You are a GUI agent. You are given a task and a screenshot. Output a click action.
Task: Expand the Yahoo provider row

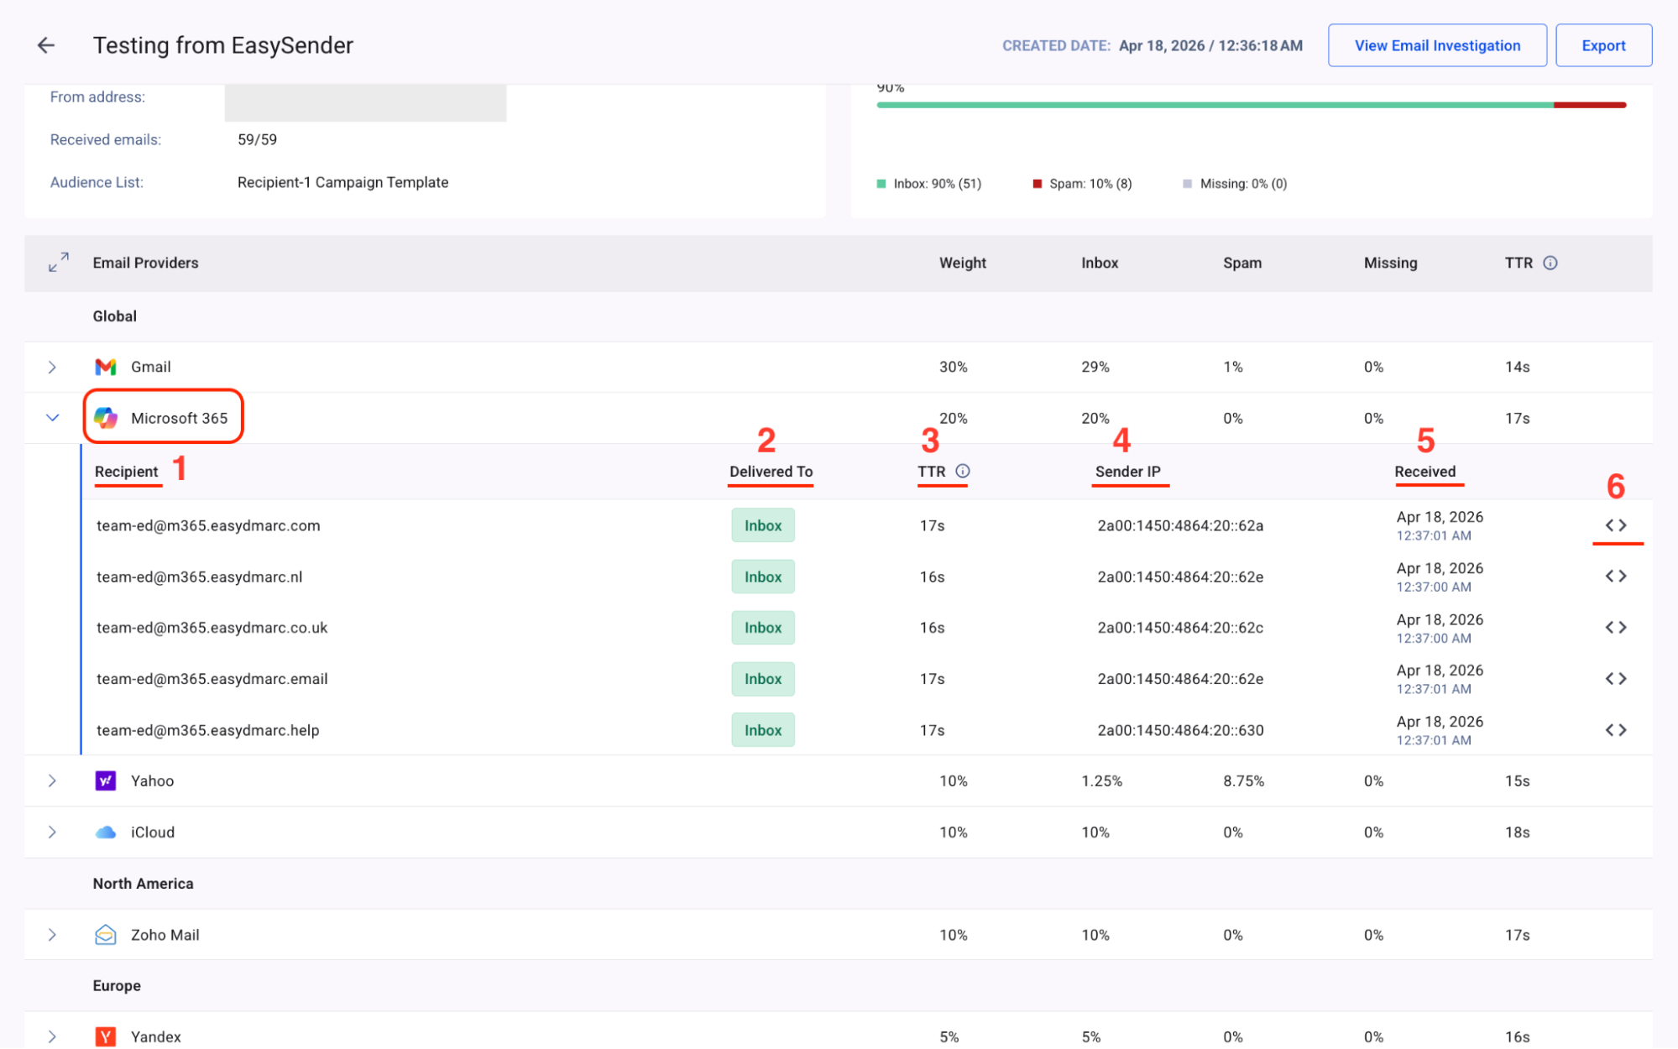(52, 781)
